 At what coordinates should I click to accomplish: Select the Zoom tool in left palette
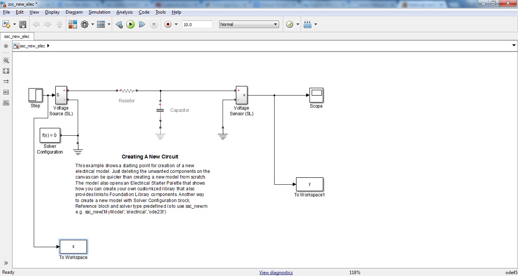click(6, 60)
